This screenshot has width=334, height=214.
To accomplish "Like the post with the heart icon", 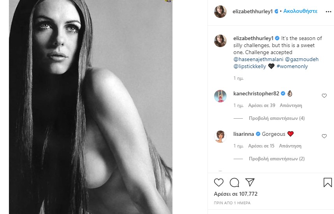I will pos(219,182).
